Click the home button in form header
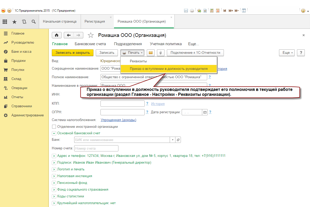 pos(56,35)
